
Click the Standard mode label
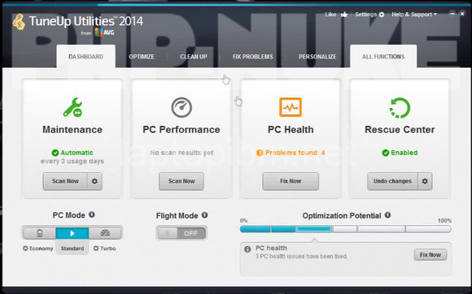[x=72, y=249]
